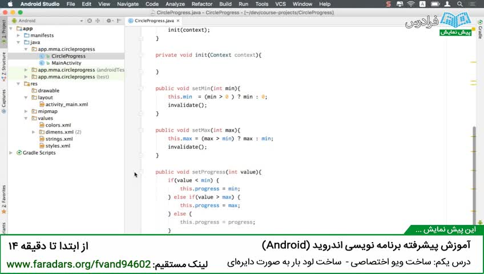Click the activity_main.xml file icon
Screen dimensions: 484x274
coord(42,104)
